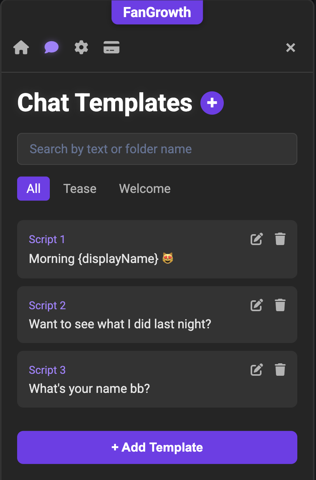
Task: Open the settings gear icon
Action: 81,48
